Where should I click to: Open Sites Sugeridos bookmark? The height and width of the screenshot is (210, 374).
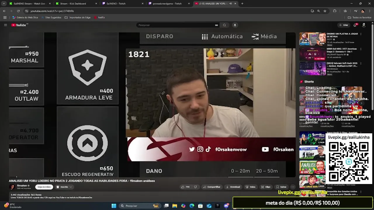51,17
